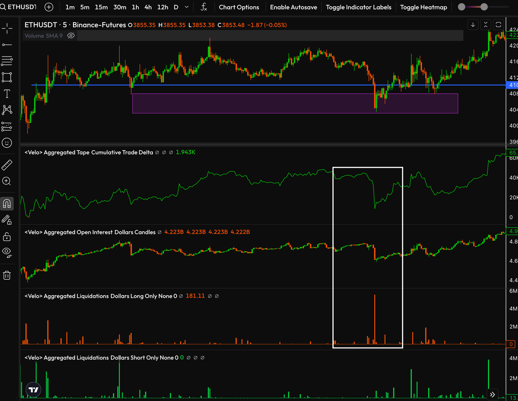Click Toggle Heatmap
The width and height of the screenshot is (518, 401).
pyautogui.click(x=423, y=7)
